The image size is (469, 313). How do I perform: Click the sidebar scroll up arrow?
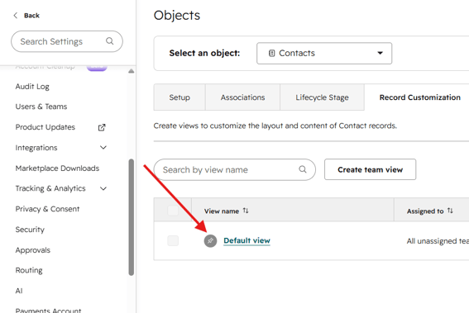pyautogui.click(x=131, y=71)
